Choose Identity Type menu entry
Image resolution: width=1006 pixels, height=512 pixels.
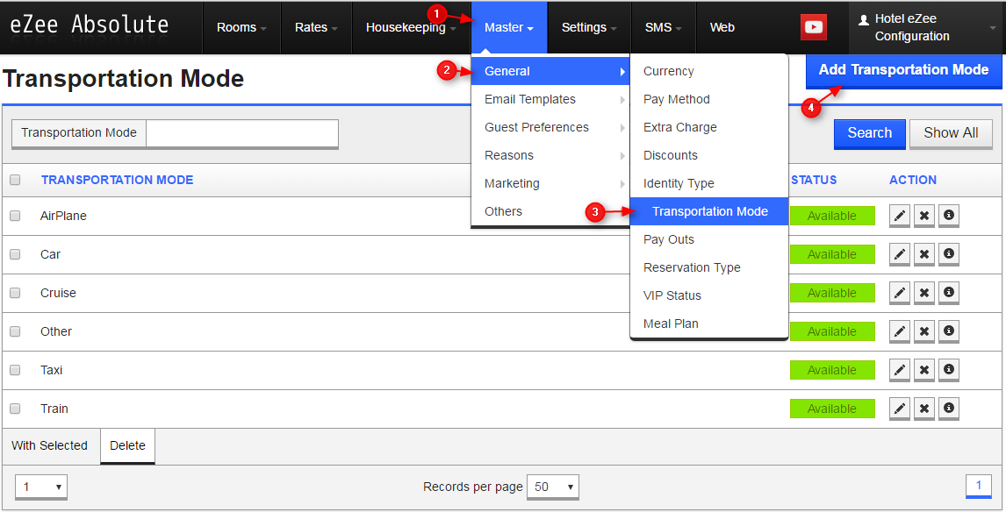coord(709,183)
